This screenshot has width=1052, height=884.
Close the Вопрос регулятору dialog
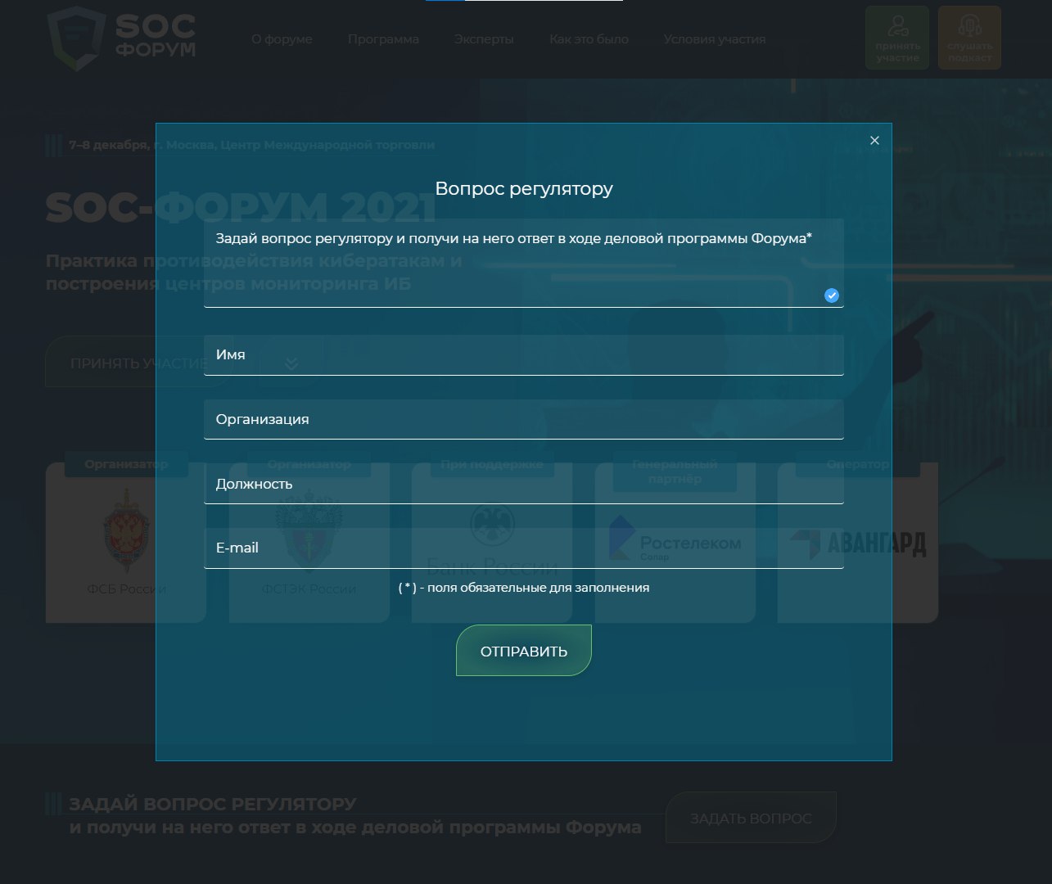[874, 141]
